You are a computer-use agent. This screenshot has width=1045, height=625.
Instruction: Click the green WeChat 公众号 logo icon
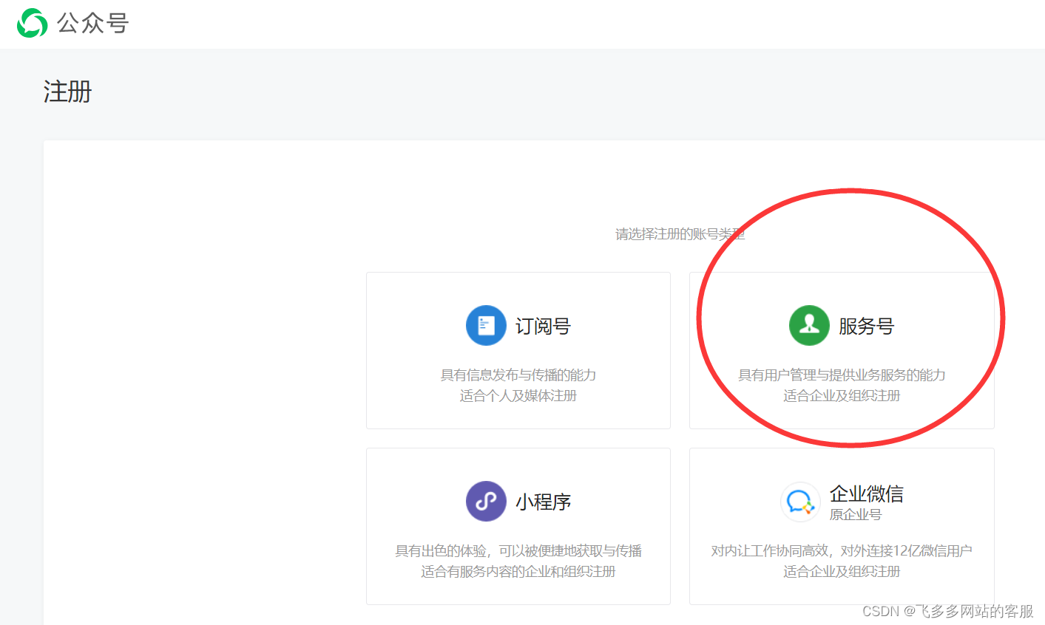tap(32, 23)
